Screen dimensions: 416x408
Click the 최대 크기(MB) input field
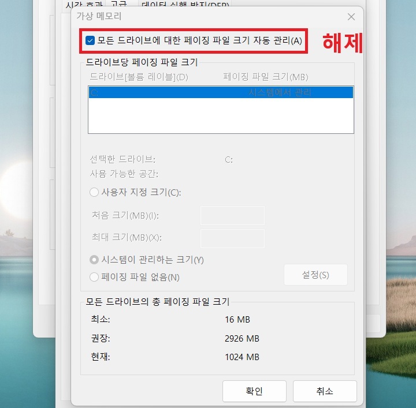pos(232,238)
